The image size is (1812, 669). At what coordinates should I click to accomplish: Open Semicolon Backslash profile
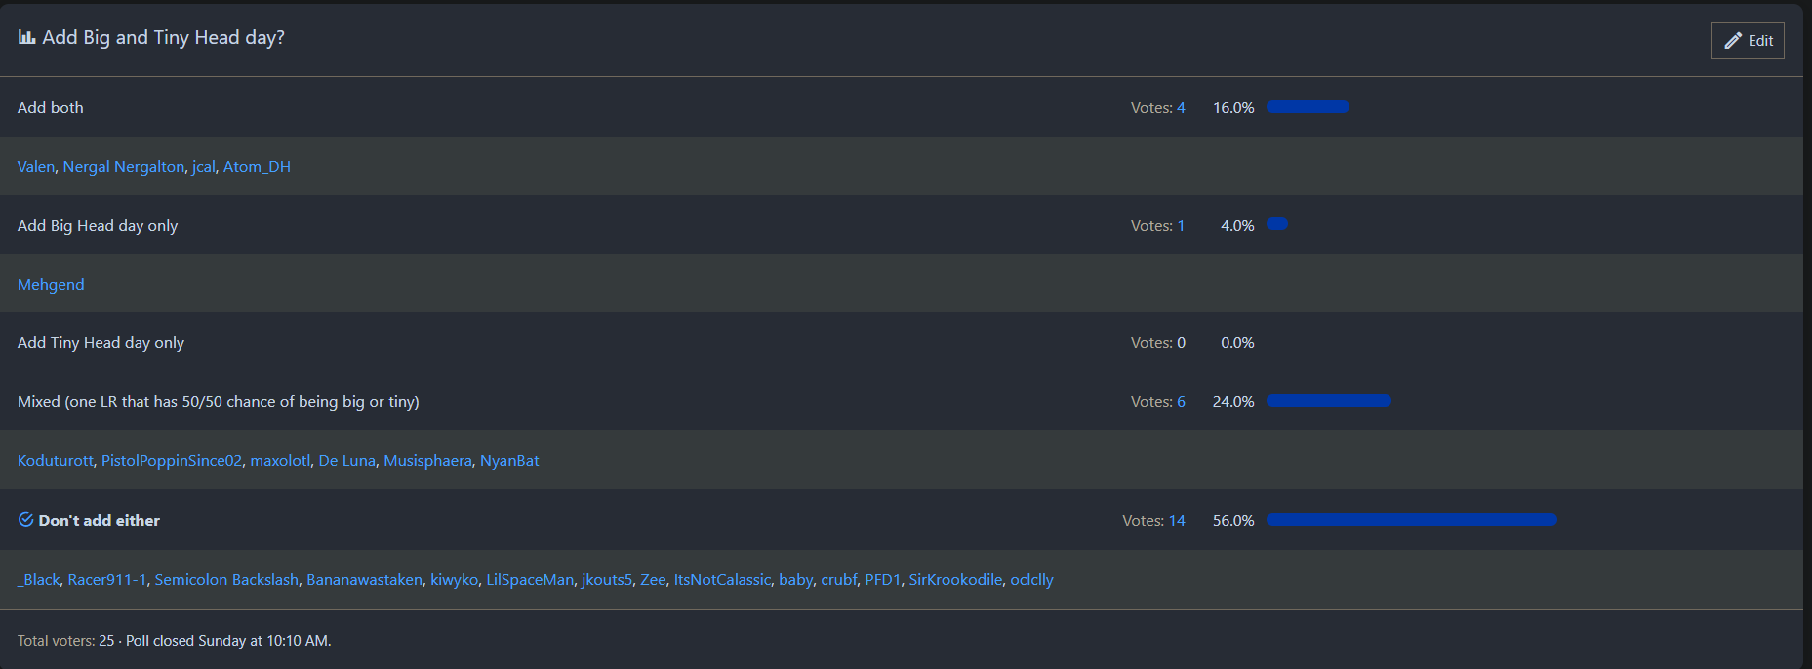226,580
